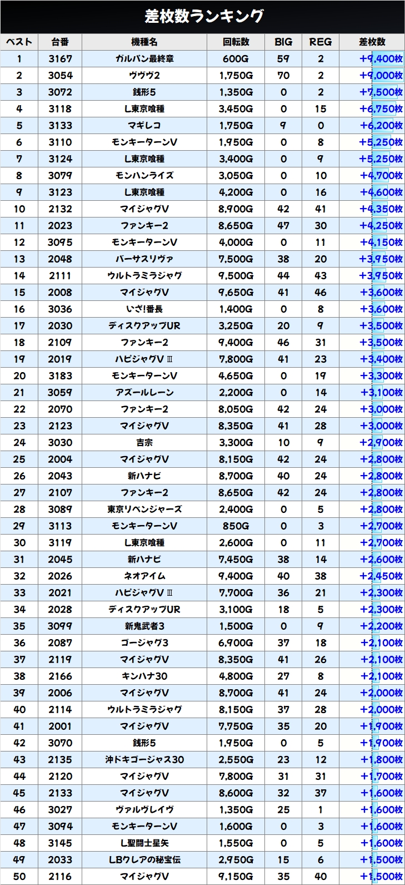Click the +9,400枚 difference bar
Image resolution: width=405 pixels, height=885 pixels.
[x=381, y=58]
